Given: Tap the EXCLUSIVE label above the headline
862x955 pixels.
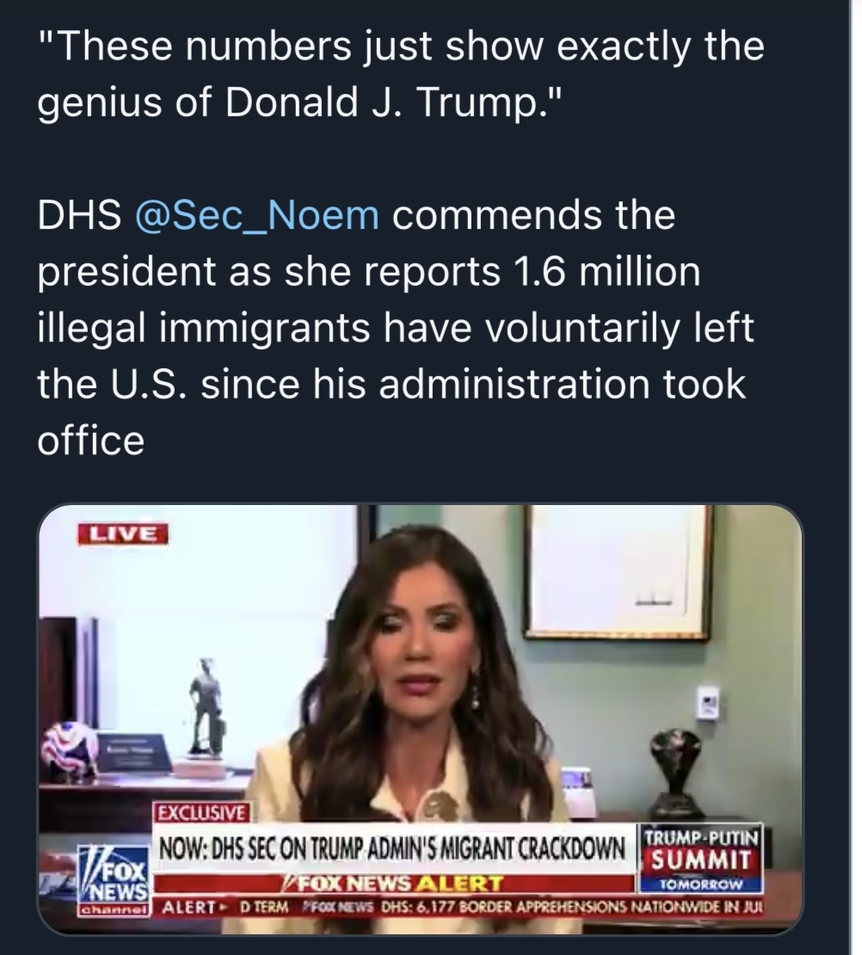Looking at the screenshot, I should point(201,813).
